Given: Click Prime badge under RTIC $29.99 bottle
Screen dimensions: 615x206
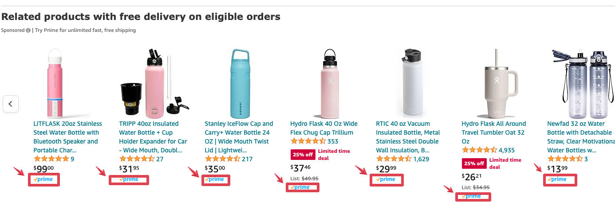Looking at the screenshot, I should click(386, 179).
